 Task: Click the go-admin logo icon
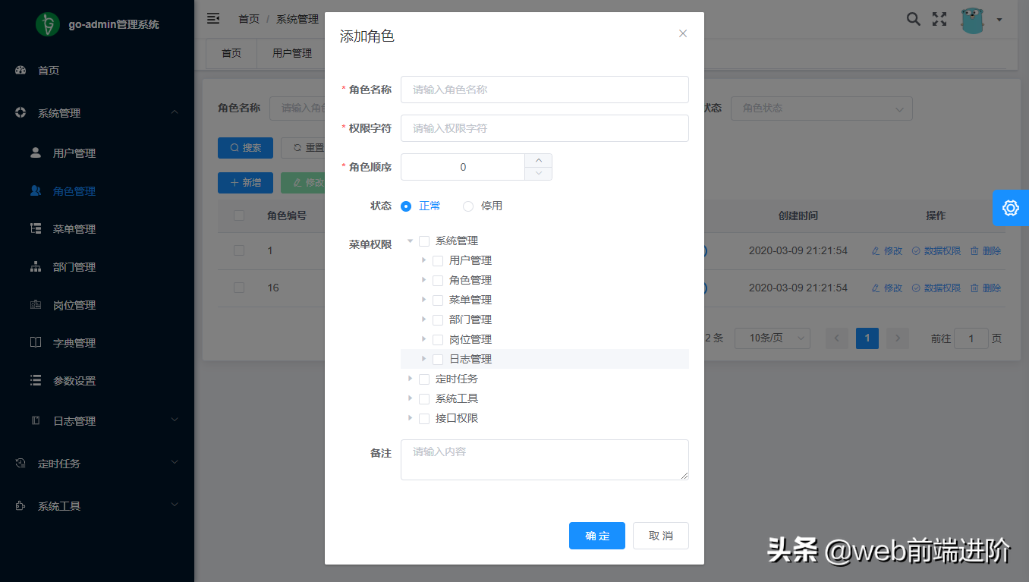48,24
